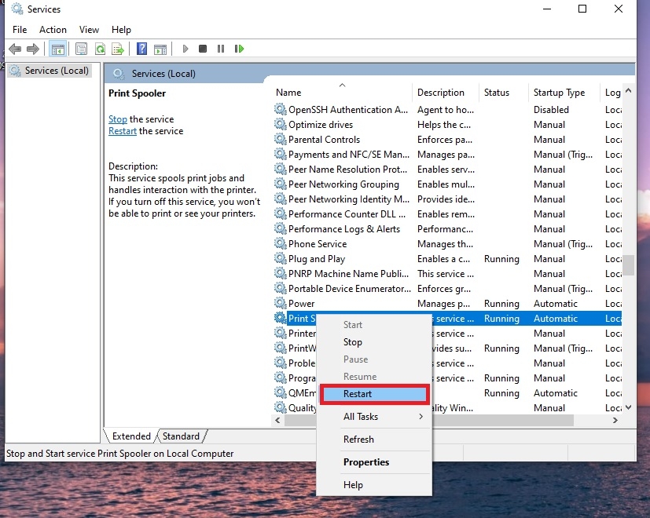The width and height of the screenshot is (650, 518).
Task: Click the Restart the service link
Action: click(123, 131)
